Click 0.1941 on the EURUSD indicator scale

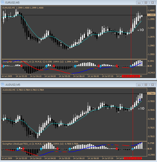click(x=151, y=61)
